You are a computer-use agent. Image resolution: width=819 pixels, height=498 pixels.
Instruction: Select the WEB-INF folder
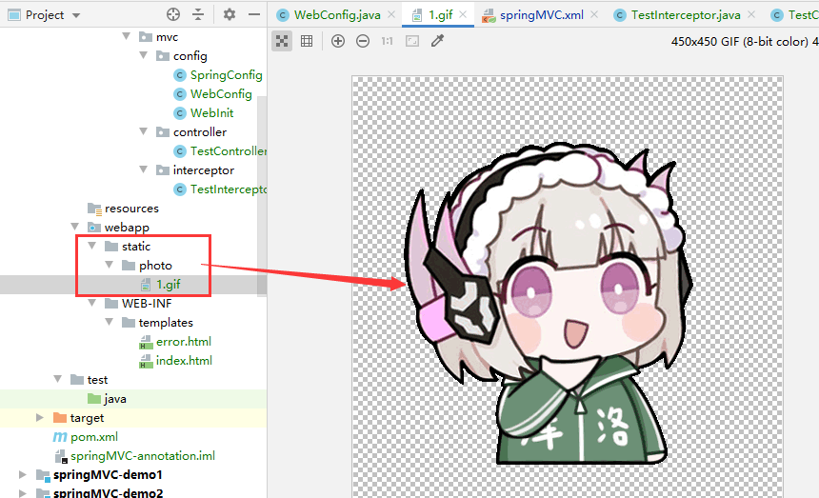pyautogui.click(x=147, y=304)
